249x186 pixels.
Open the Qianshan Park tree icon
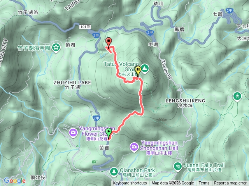[114, 172]
